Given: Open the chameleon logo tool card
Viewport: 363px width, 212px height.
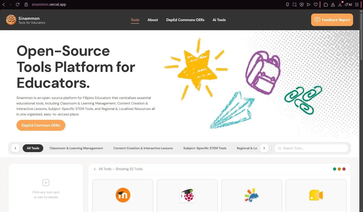Looking at the screenshot, I should pyautogui.click(x=252, y=195).
